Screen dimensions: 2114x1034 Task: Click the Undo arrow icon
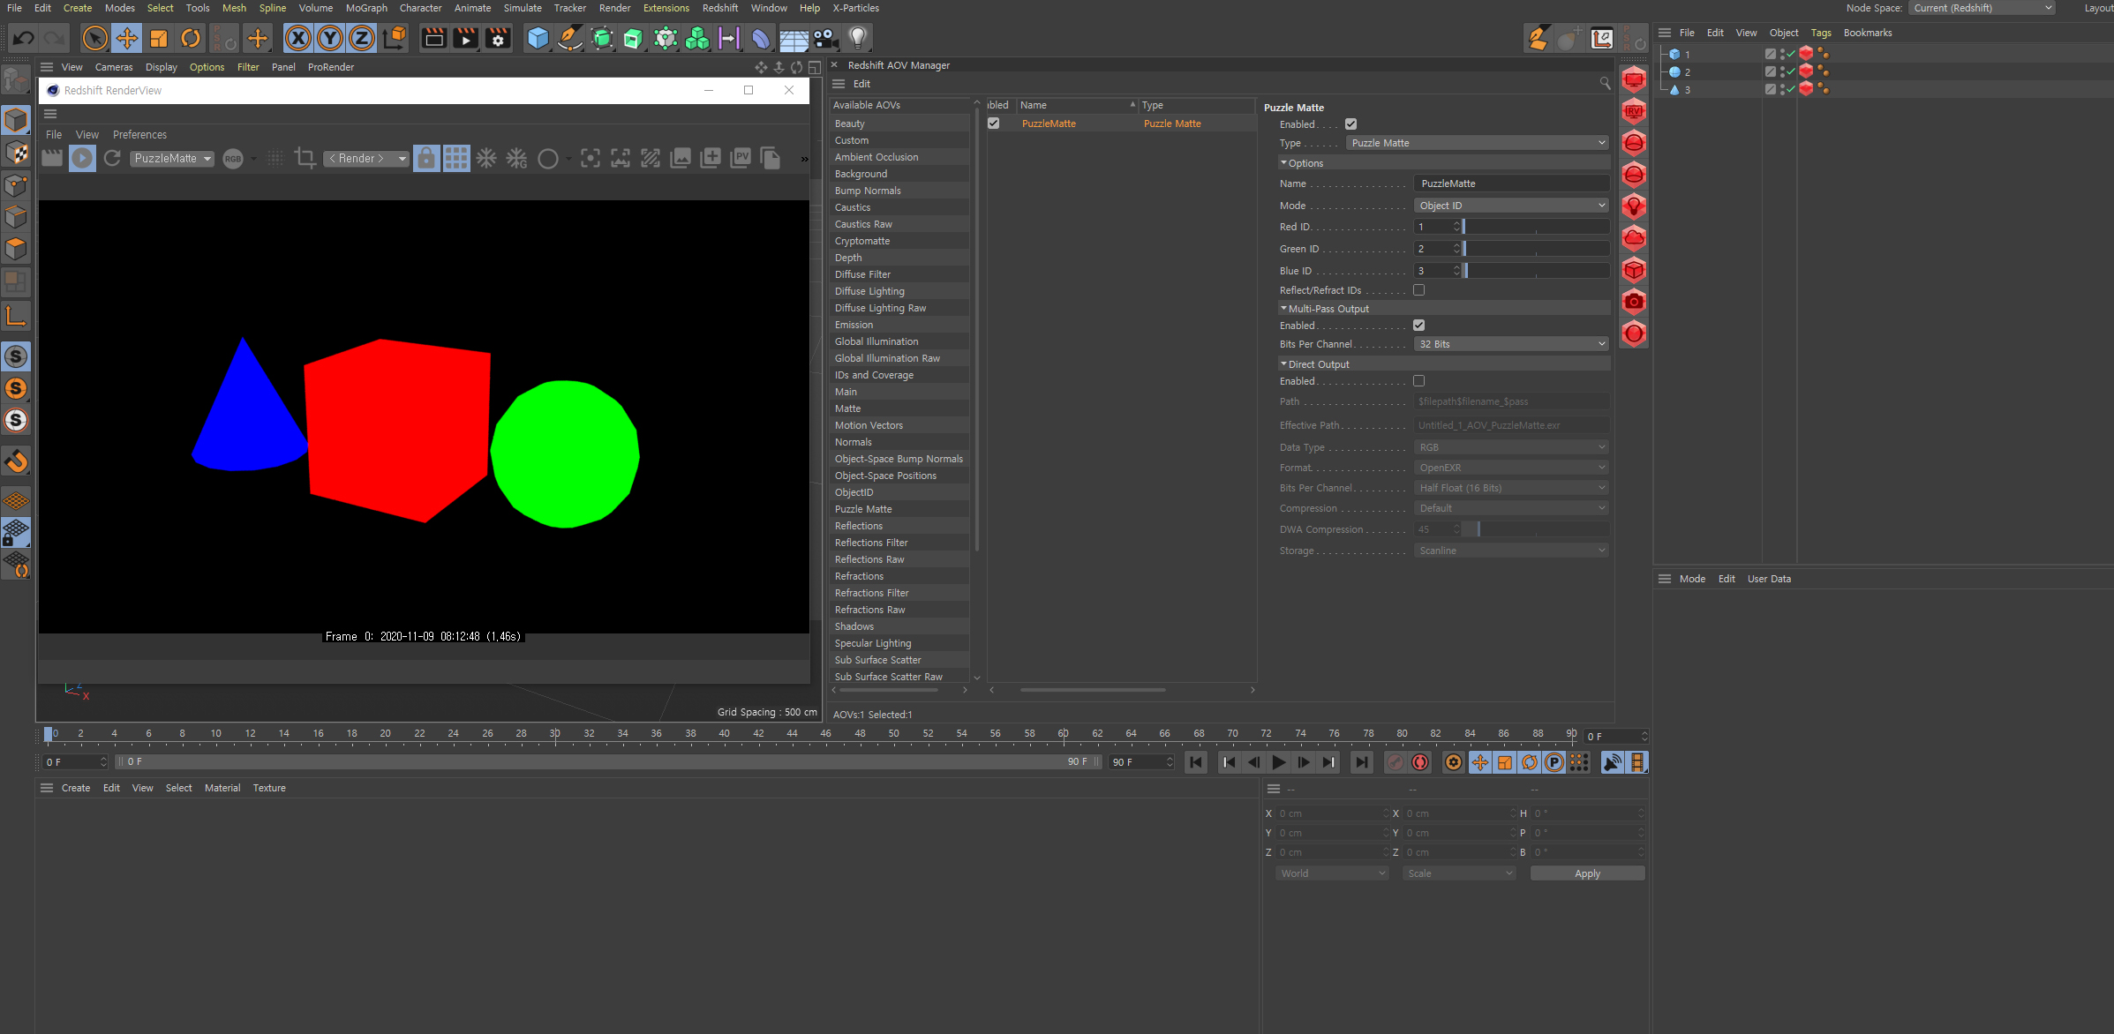(x=24, y=38)
